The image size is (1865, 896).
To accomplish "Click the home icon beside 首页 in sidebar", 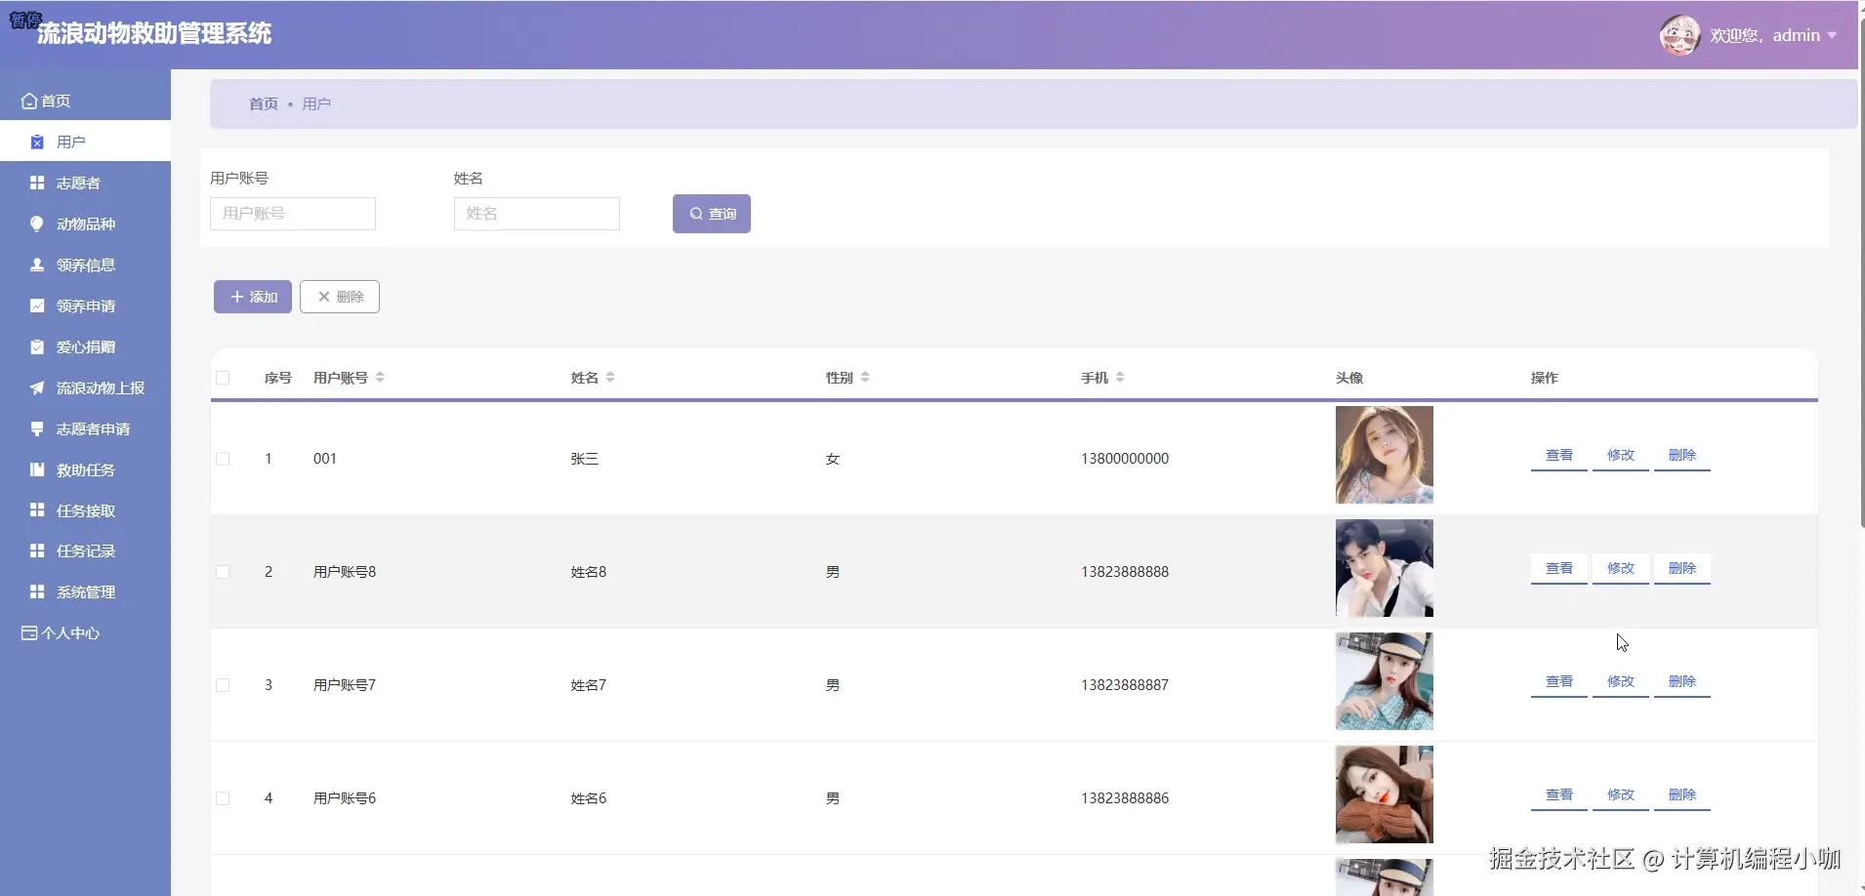I will pyautogui.click(x=29, y=102).
